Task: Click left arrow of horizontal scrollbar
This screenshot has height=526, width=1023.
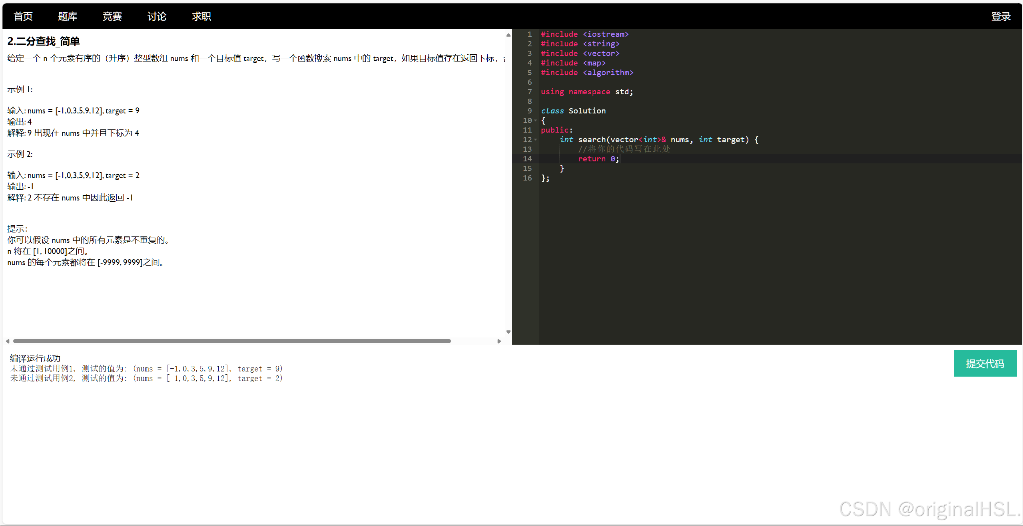Action: click(x=8, y=341)
